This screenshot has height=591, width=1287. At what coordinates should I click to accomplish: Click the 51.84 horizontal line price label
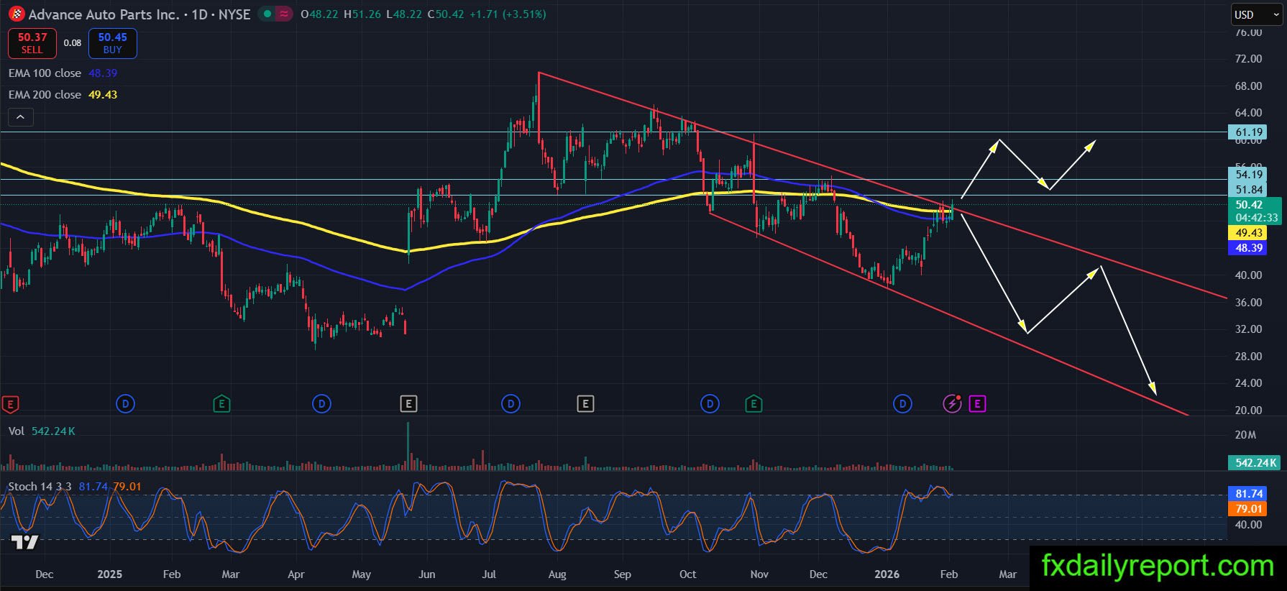[x=1249, y=190]
